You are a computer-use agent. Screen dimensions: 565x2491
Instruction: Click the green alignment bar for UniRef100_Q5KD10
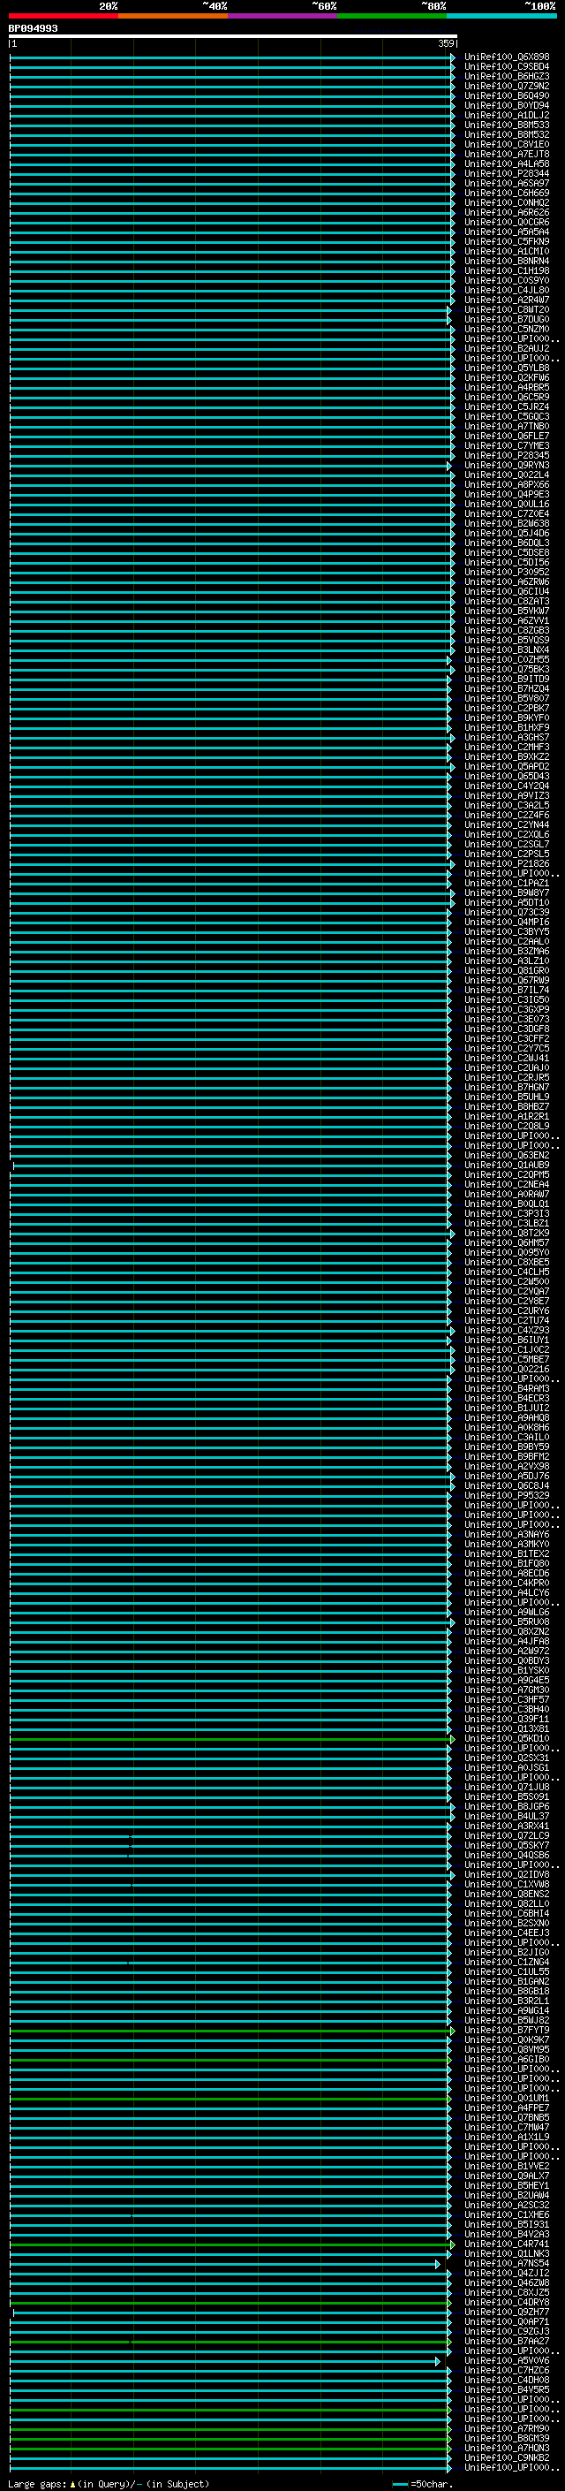coord(232,1740)
